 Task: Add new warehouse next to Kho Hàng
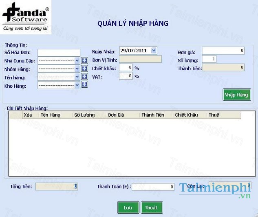click(x=84, y=84)
